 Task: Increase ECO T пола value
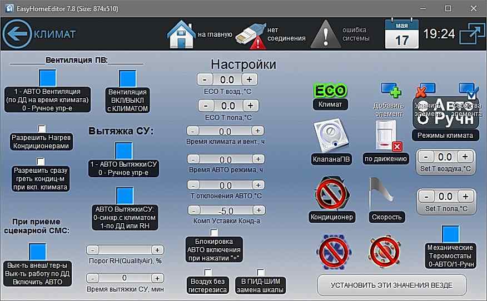(251, 106)
